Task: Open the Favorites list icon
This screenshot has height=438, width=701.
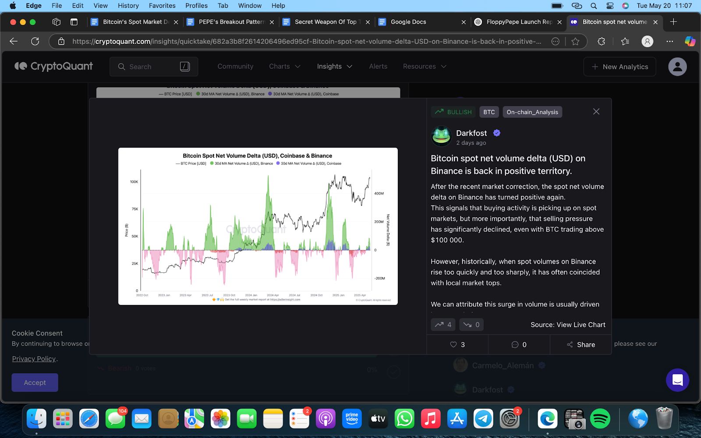Action: [625, 41]
